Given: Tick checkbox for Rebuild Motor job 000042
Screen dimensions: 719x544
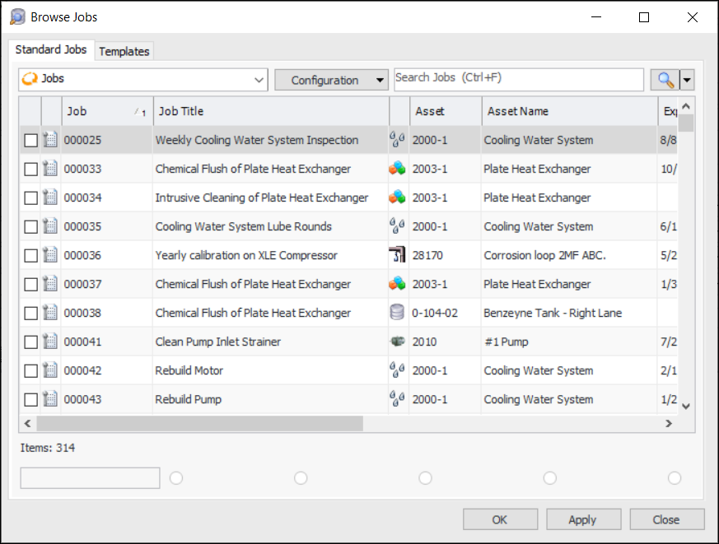Looking at the screenshot, I should coord(30,370).
